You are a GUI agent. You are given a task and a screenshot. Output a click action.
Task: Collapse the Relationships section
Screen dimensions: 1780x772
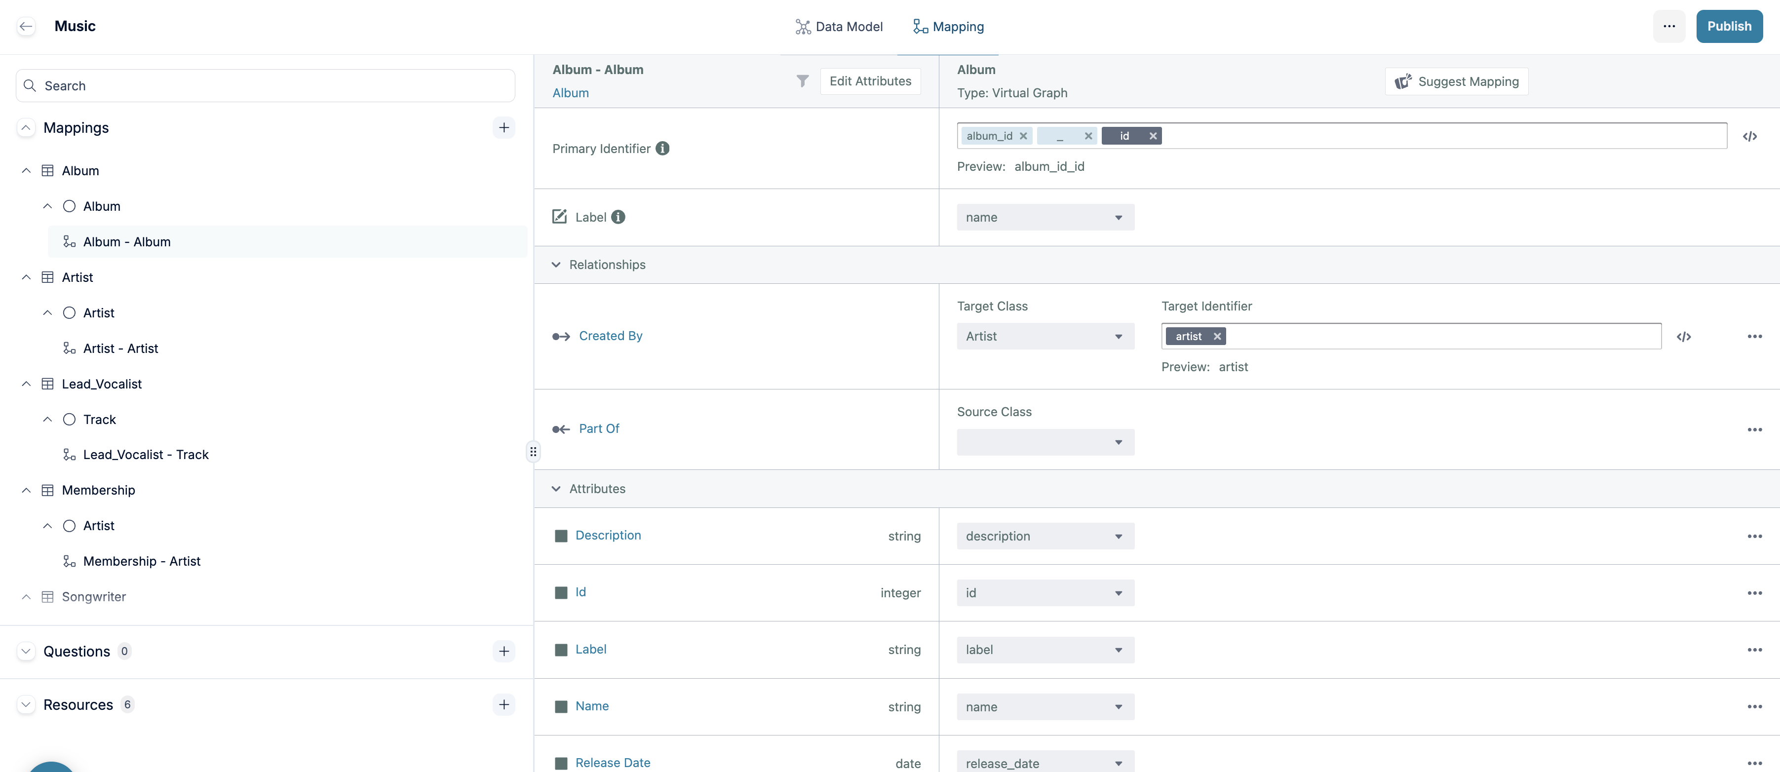click(x=556, y=265)
